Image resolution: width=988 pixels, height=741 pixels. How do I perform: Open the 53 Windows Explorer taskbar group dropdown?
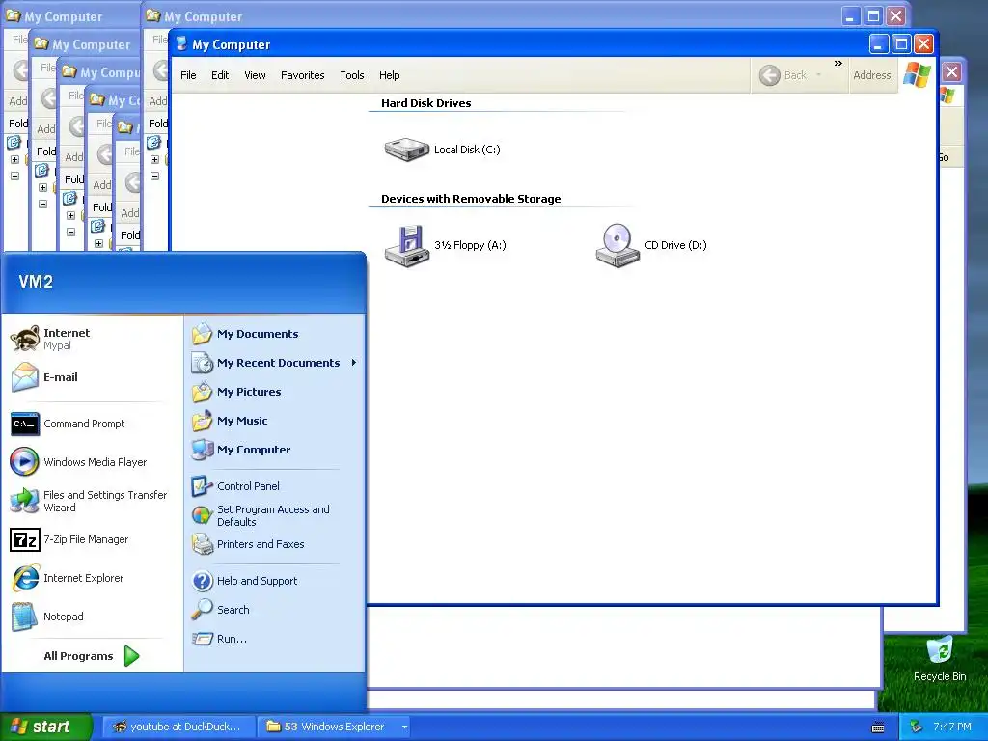pyautogui.click(x=404, y=727)
